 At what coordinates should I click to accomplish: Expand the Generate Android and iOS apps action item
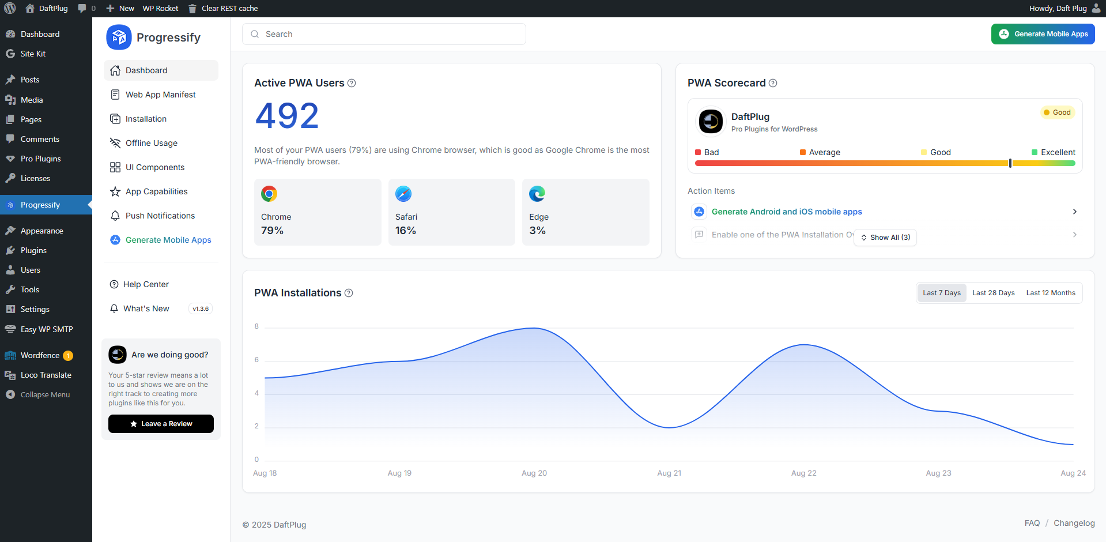pyautogui.click(x=1074, y=212)
